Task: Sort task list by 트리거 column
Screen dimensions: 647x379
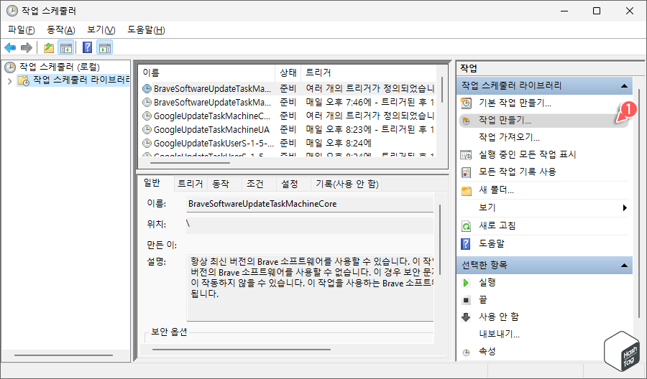Action: pos(369,73)
